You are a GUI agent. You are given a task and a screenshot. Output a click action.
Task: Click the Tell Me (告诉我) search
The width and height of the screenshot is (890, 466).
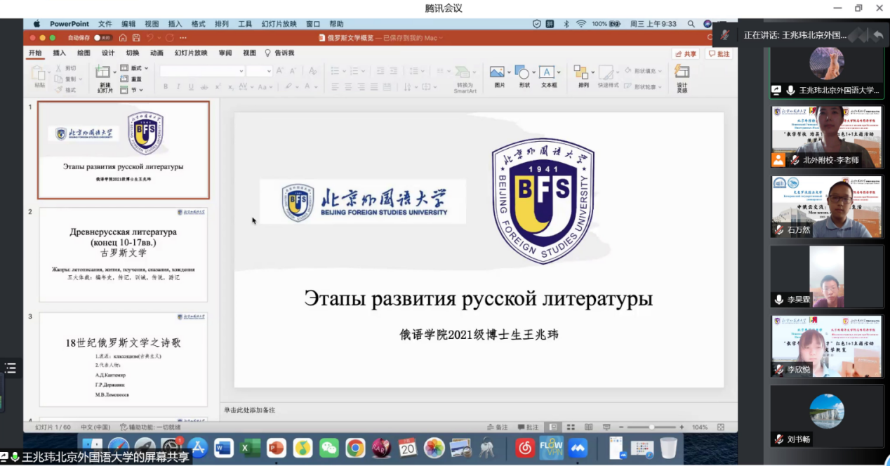pyautogui.click(x=279, y=53)
